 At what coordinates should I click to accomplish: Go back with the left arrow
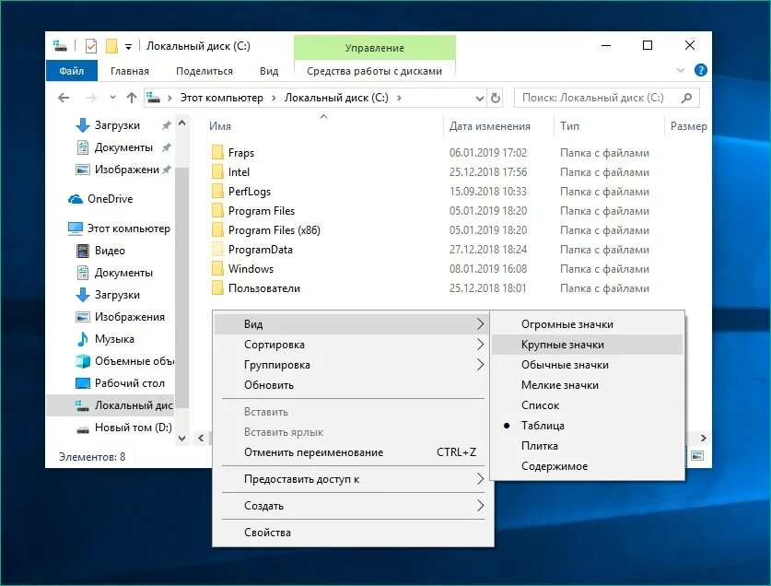click(64, 98)
